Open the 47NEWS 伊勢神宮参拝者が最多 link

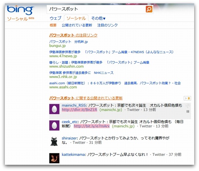(111, 52)
